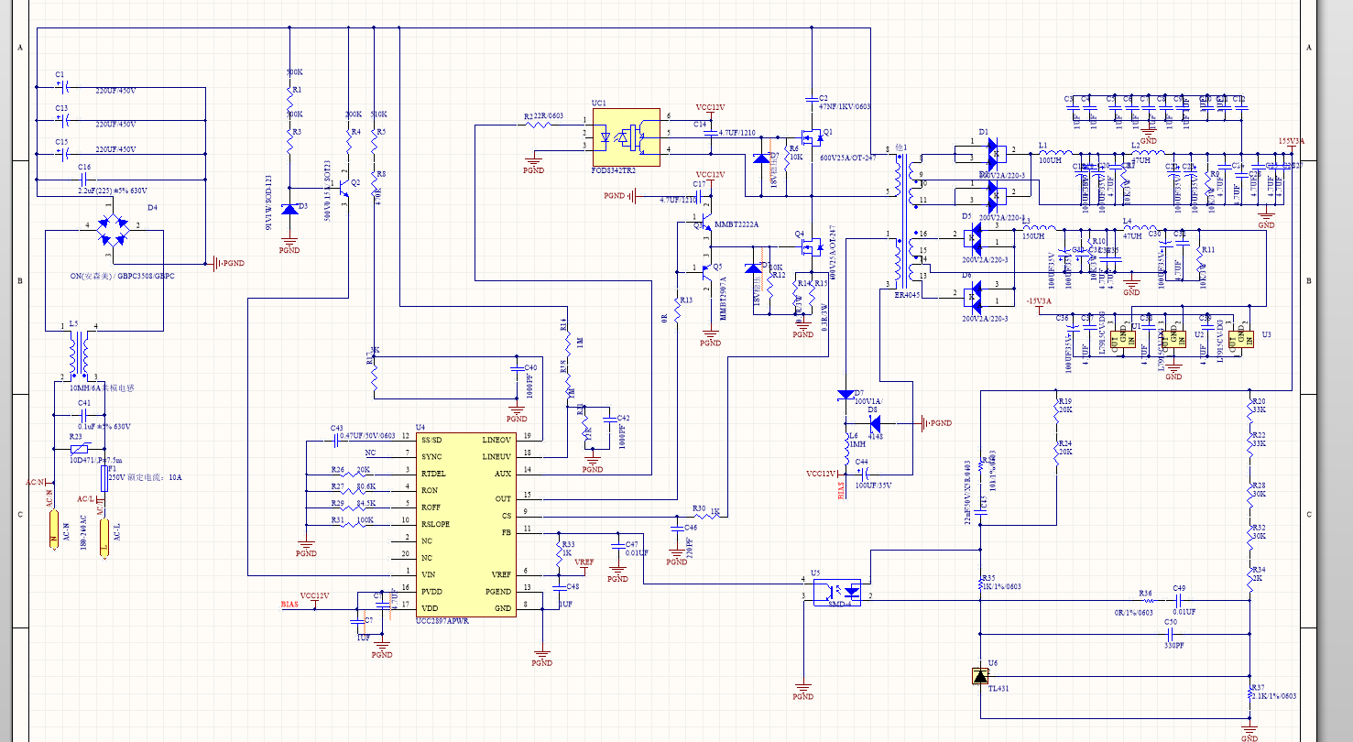1353x742 pixels.
Task: Select the Q4 MOSFET symbol
Action: pyautogui.click(x=812, y=246)
